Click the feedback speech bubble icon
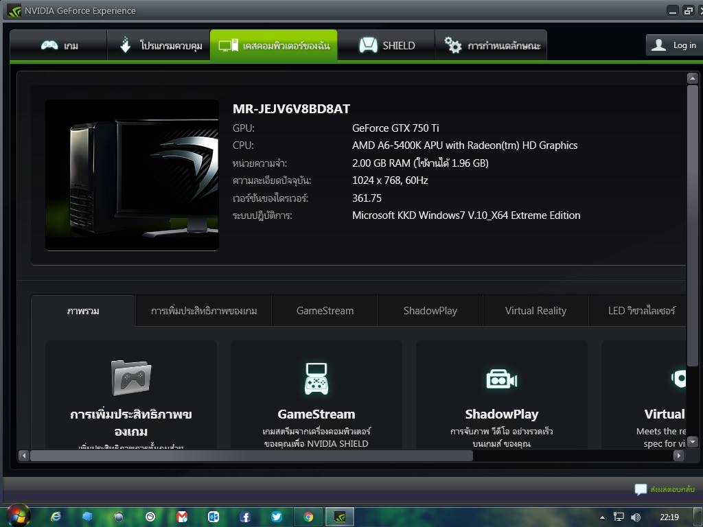 (641, 489)
